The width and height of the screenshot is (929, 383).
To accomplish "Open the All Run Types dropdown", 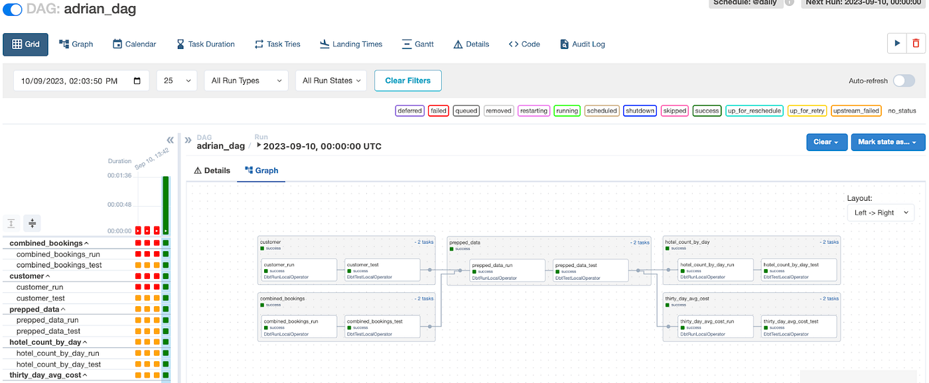I will click(x=246, y=81).
